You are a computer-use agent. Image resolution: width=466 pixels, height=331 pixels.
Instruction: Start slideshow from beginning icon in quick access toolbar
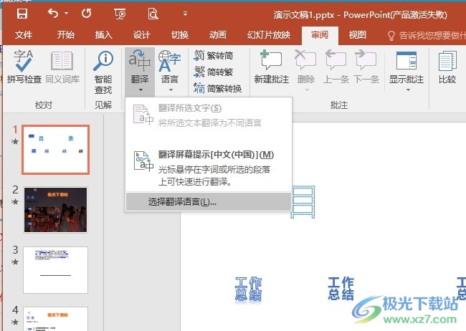click(x=120, y=14)
